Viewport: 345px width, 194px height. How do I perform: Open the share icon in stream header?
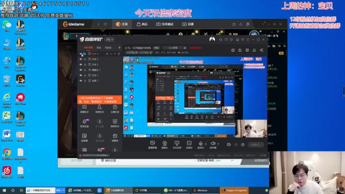[261, 50]
